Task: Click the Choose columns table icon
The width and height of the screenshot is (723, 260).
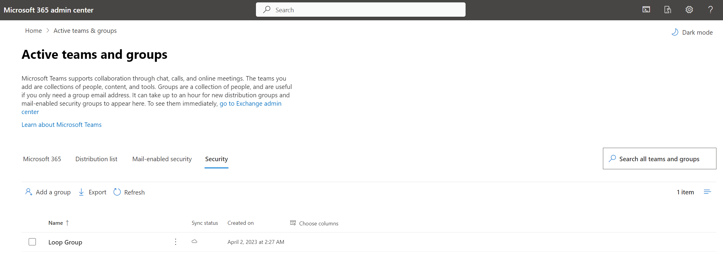Action: [x=293, y=223]
